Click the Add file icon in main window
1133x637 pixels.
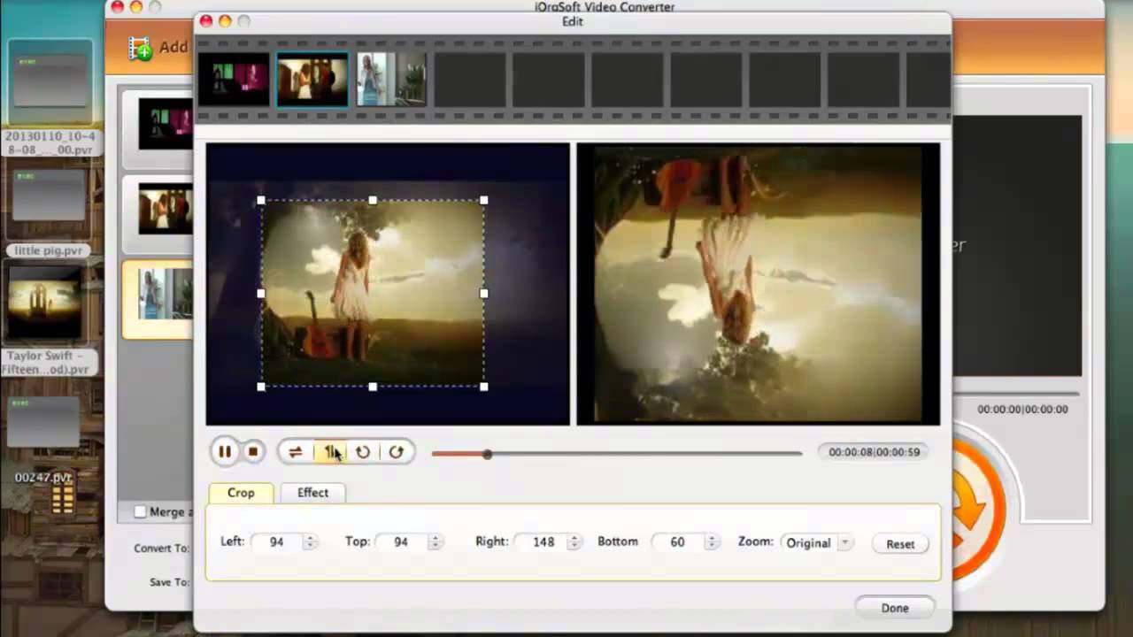140,48
